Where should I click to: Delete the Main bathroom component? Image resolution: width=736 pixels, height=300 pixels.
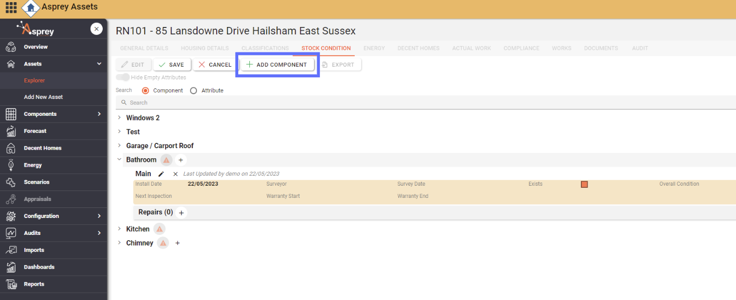pos(175,174)
